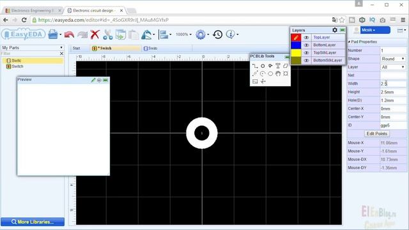Undo with the red arrow icon

69,34
